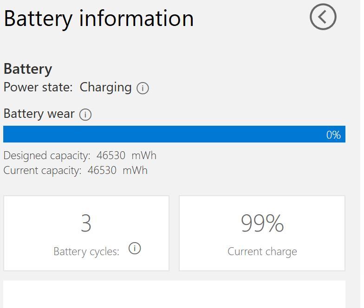Screen dimensions: 364x308
Task: Click the 99% charge value
Action: (262, 224)
